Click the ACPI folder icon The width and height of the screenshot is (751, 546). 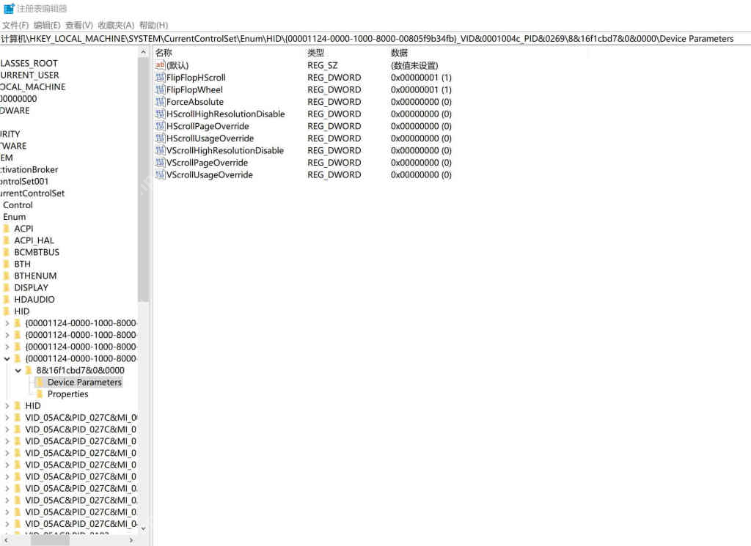pyautogui.click(x=6, y=229)
